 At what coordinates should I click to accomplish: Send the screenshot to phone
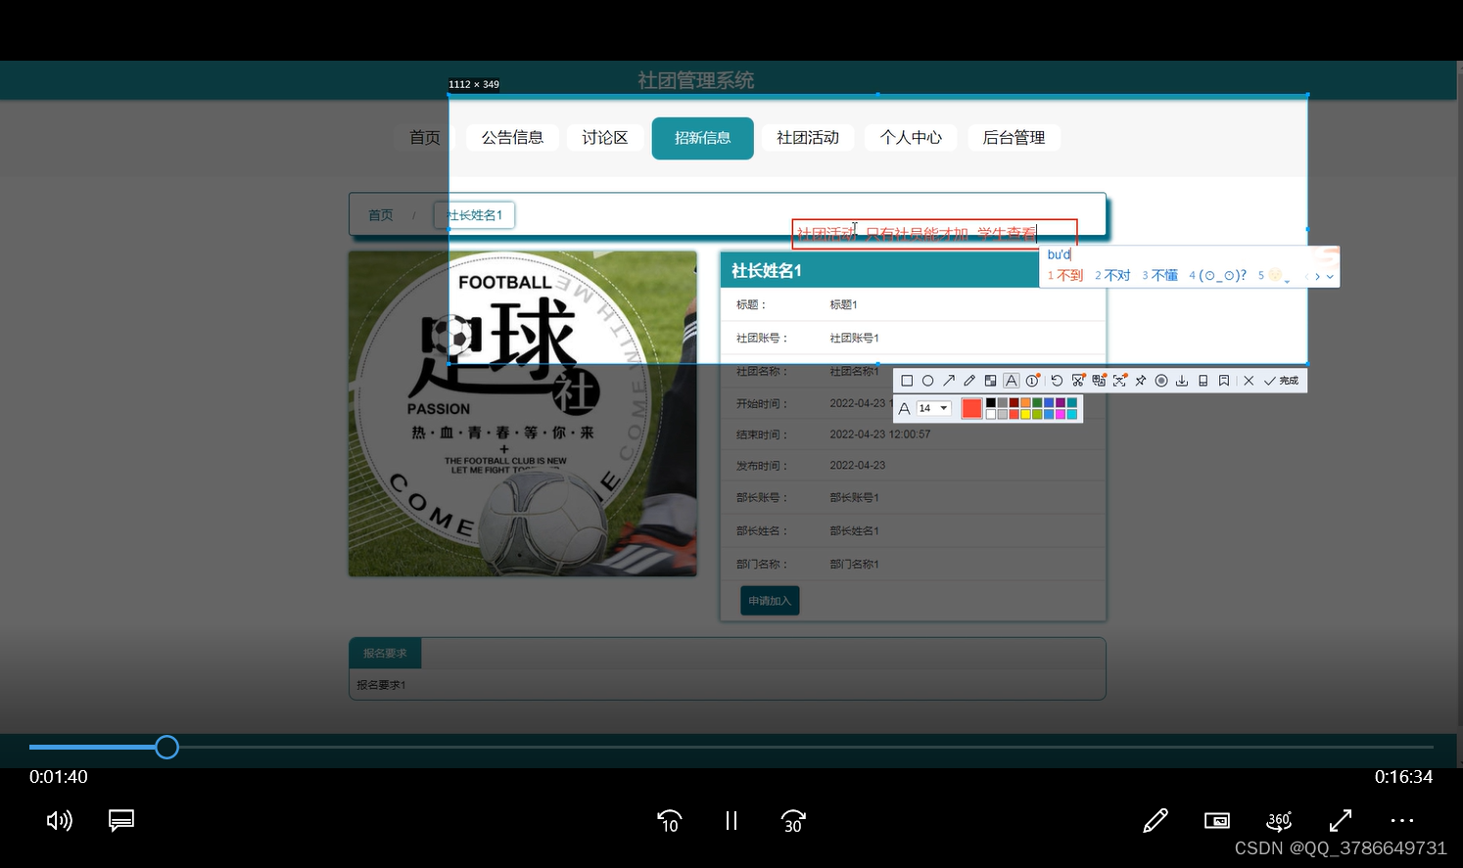tap(1203, 381)
